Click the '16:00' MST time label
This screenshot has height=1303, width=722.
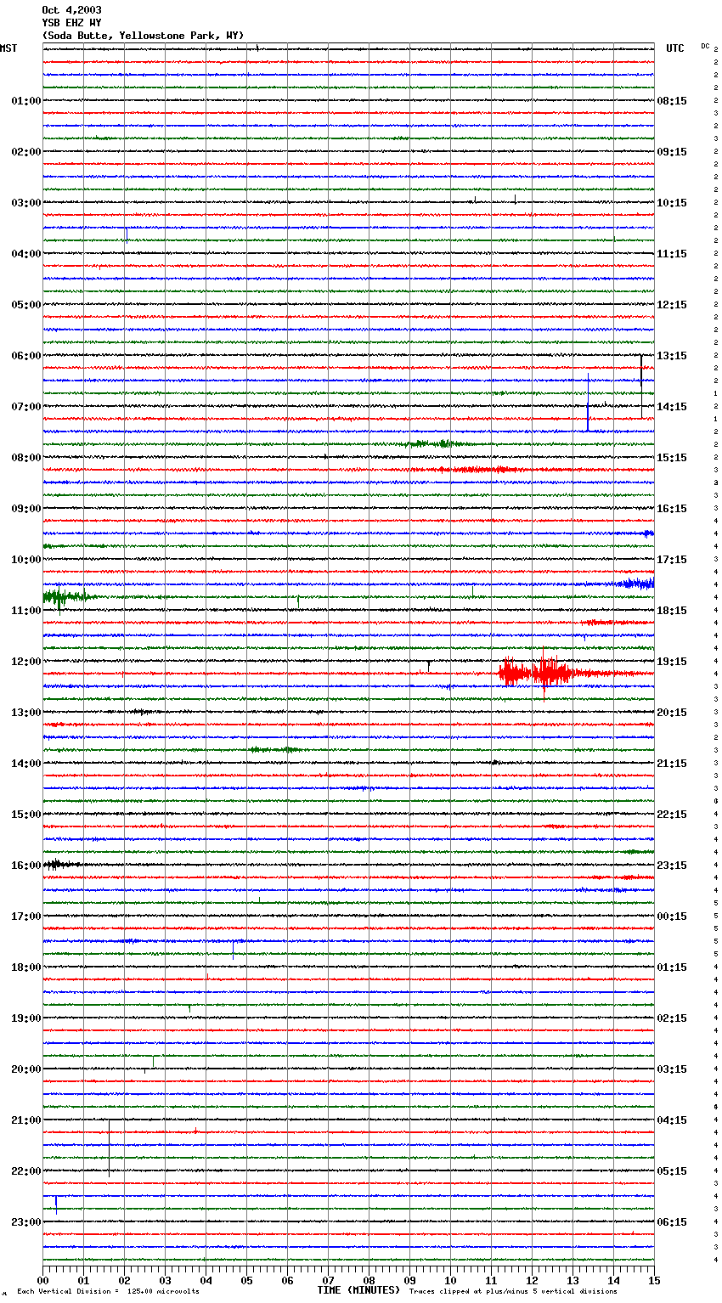26,866
